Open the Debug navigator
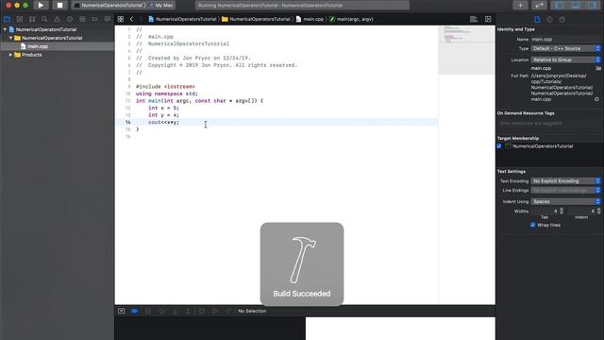Viewport: 604px width, 340px height. (82, 19)
